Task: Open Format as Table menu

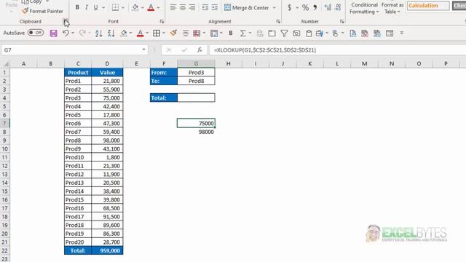Action: (x=392, y=8)
